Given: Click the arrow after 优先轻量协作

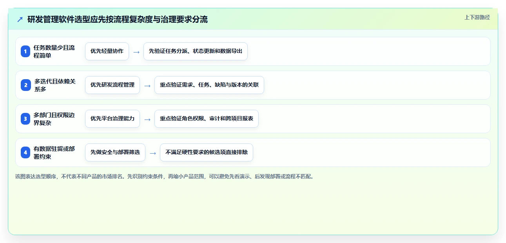Looking at the screenshot, I should [x=136, y=52].
